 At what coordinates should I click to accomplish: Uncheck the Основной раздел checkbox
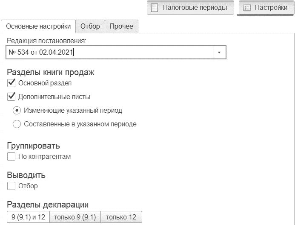[x=11, y=83]
